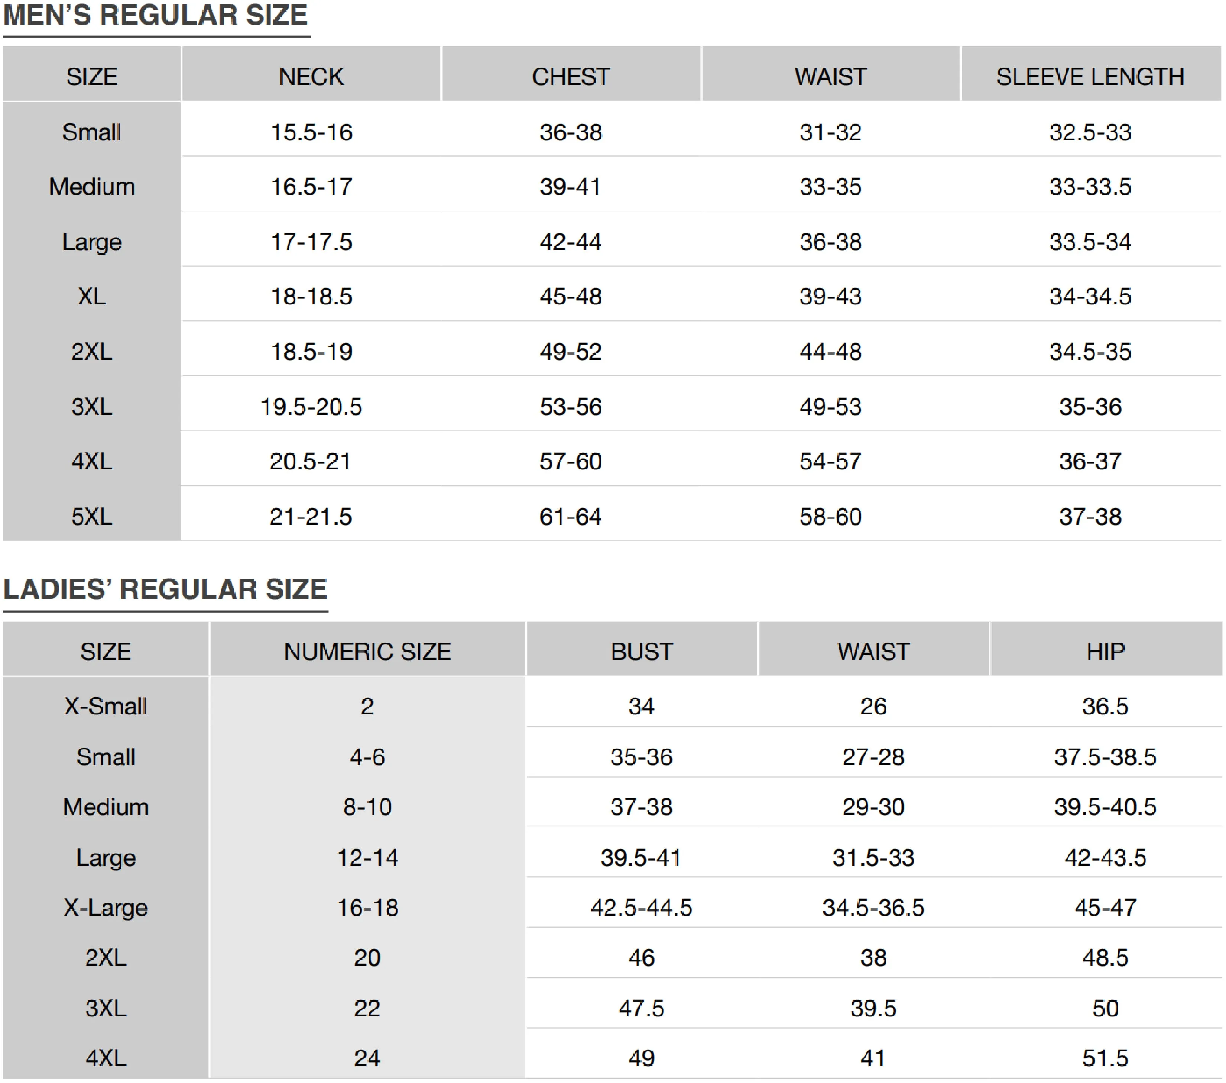Viewport: 1226px width, 1083px height.
Task: Select ladies' waist value 31.5-33
Action: point(873,857)
